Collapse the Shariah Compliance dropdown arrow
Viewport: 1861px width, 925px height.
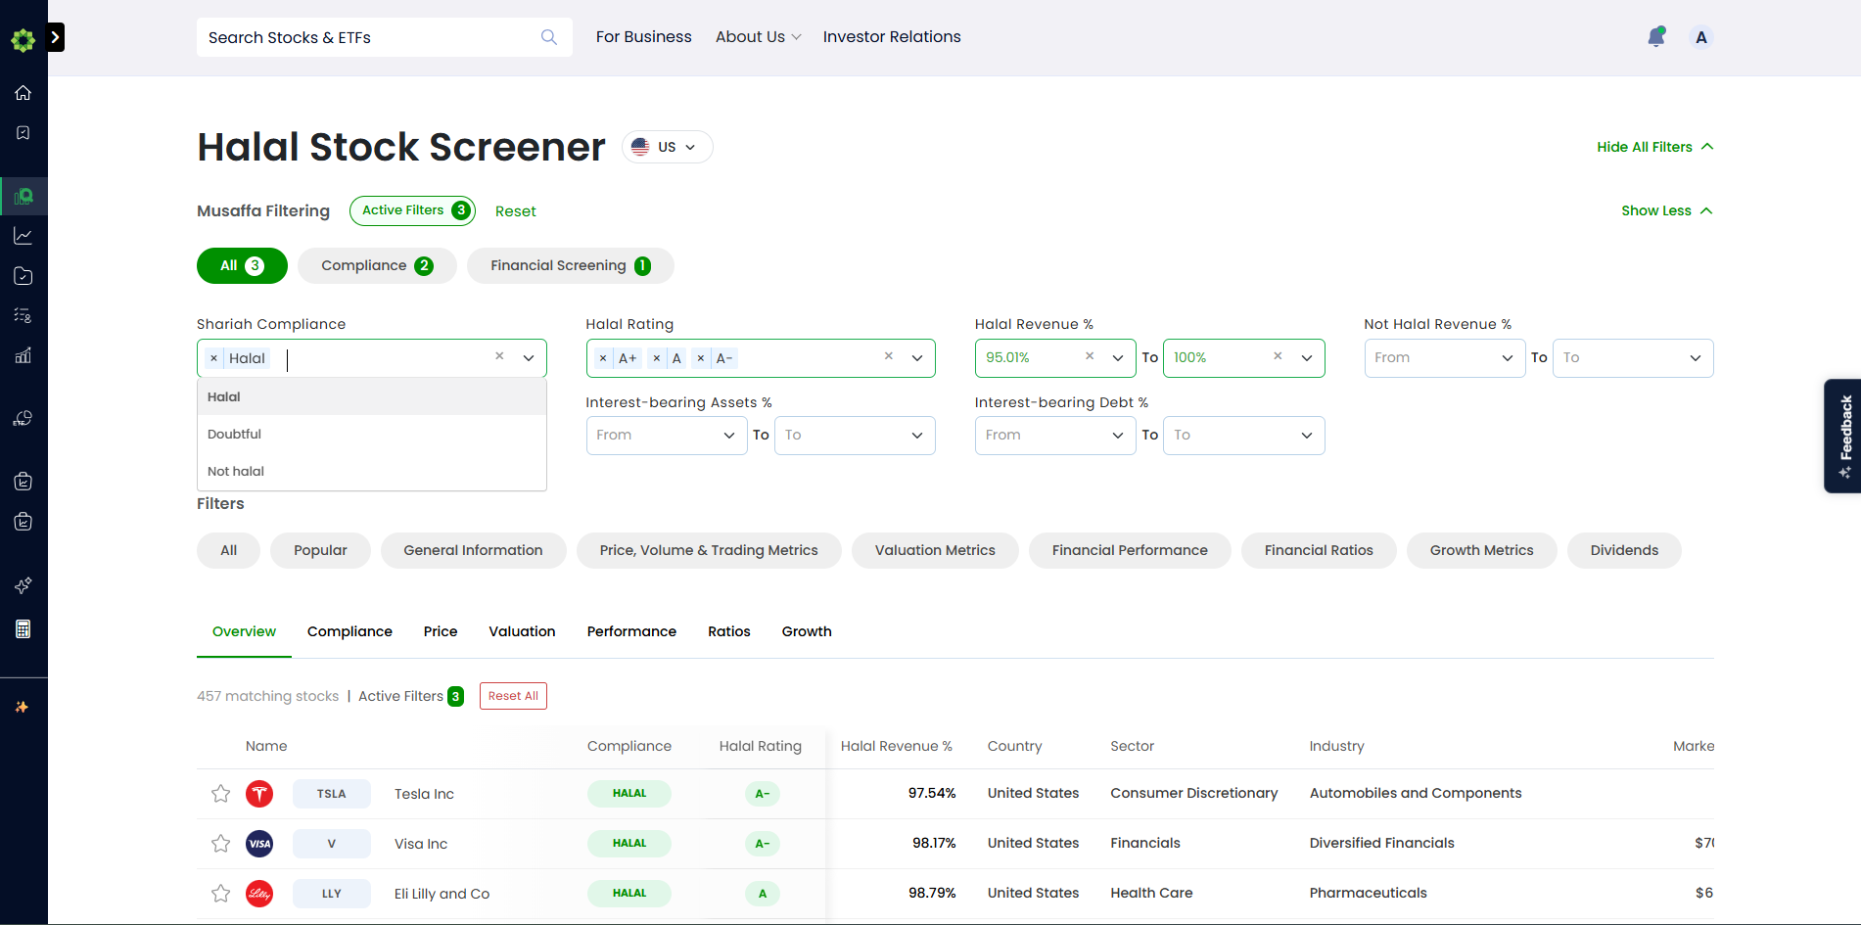pos(529,358)
